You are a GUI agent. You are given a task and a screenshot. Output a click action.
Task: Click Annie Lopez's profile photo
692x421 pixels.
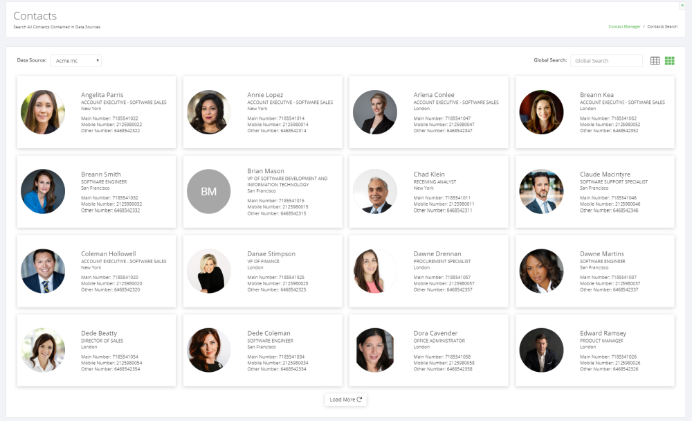[x=209, y=112]
